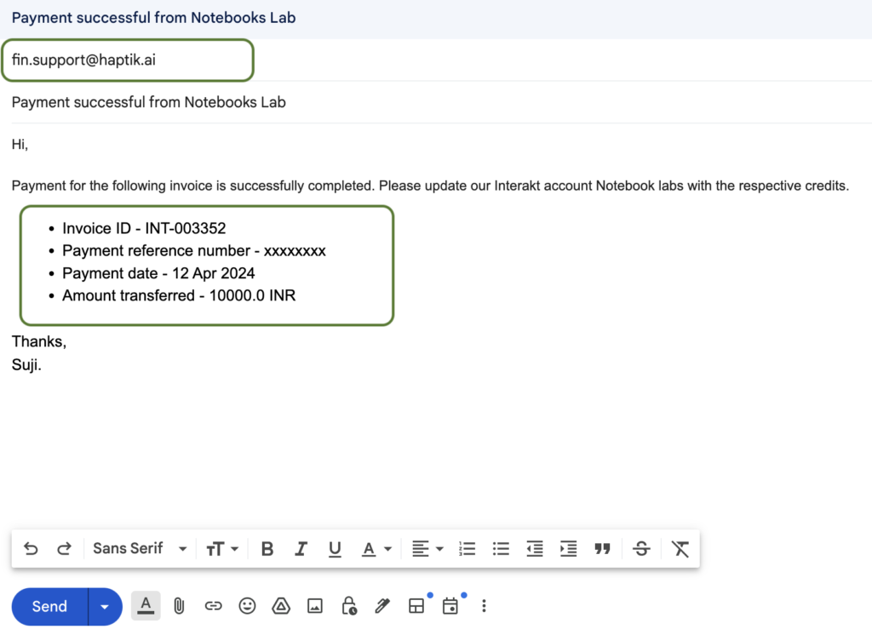Toggle bold formatting
Image resolution: width=872 pixels, height=629 pixels.
(267, 549)
